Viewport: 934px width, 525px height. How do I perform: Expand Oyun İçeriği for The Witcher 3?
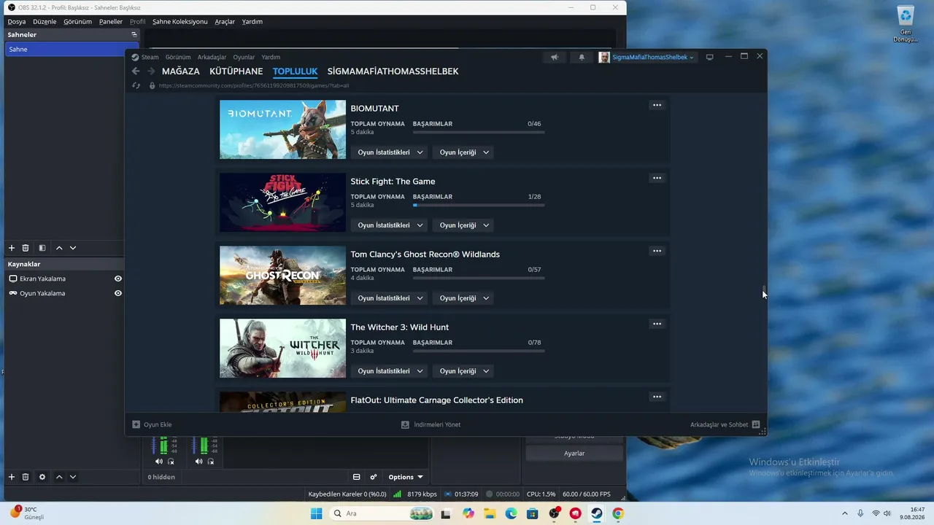click(464, 371)
